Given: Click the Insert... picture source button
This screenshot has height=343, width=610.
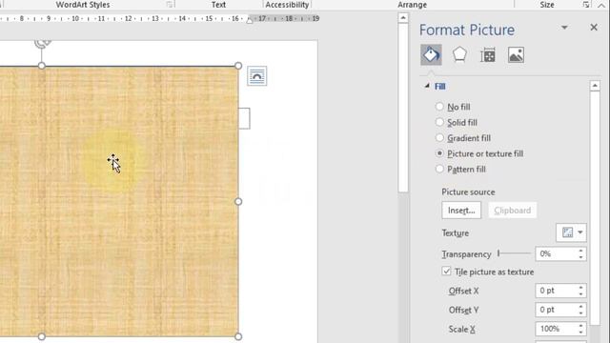Looking at the screenshot, I should (461, 211).
